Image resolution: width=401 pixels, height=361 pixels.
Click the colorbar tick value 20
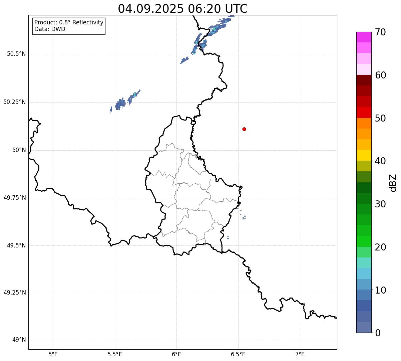coord(380,247)
